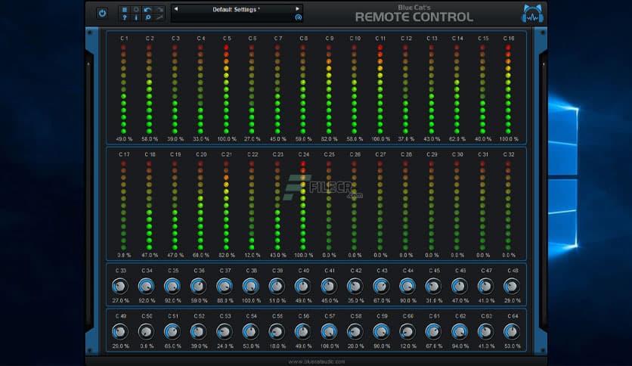The image size is (632, 366).
Task: Click the C 55 channel label
Action: pos(277,316)
